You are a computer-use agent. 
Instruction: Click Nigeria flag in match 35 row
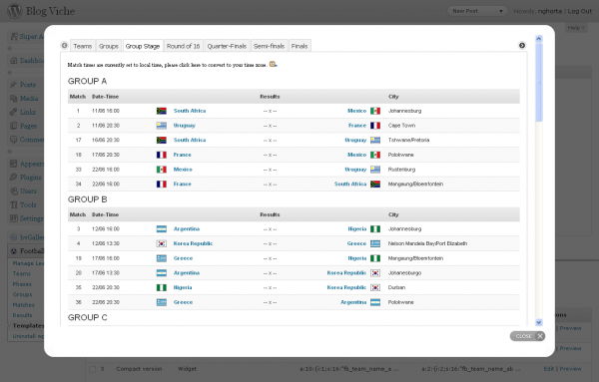pos(161,287)
